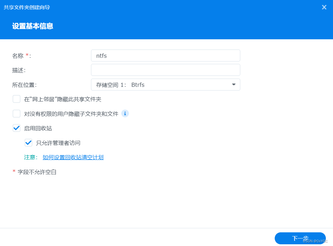The image size is (333, 246).
Task: Enable 在"网上邻居"隐藏此共享文件夹
Action: 16,99
